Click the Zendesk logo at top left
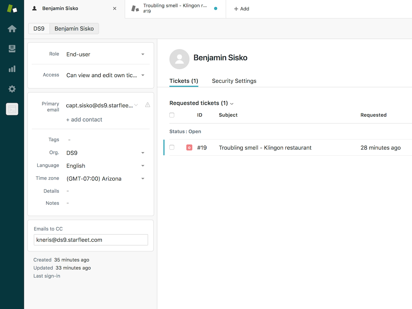 click(12, 8)
